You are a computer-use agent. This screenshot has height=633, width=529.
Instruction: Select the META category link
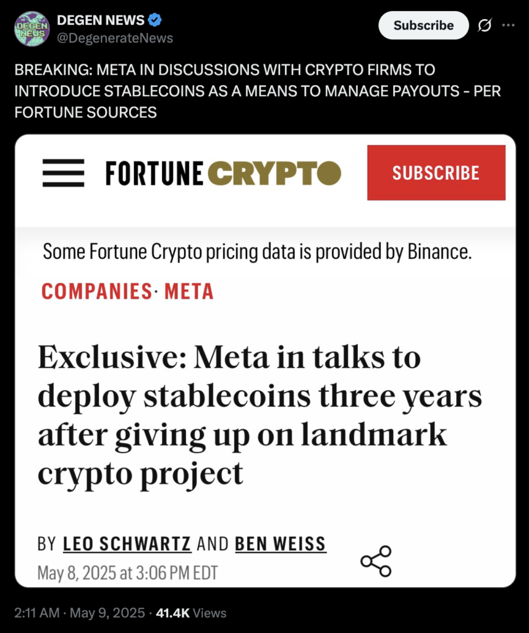(189, 291)
